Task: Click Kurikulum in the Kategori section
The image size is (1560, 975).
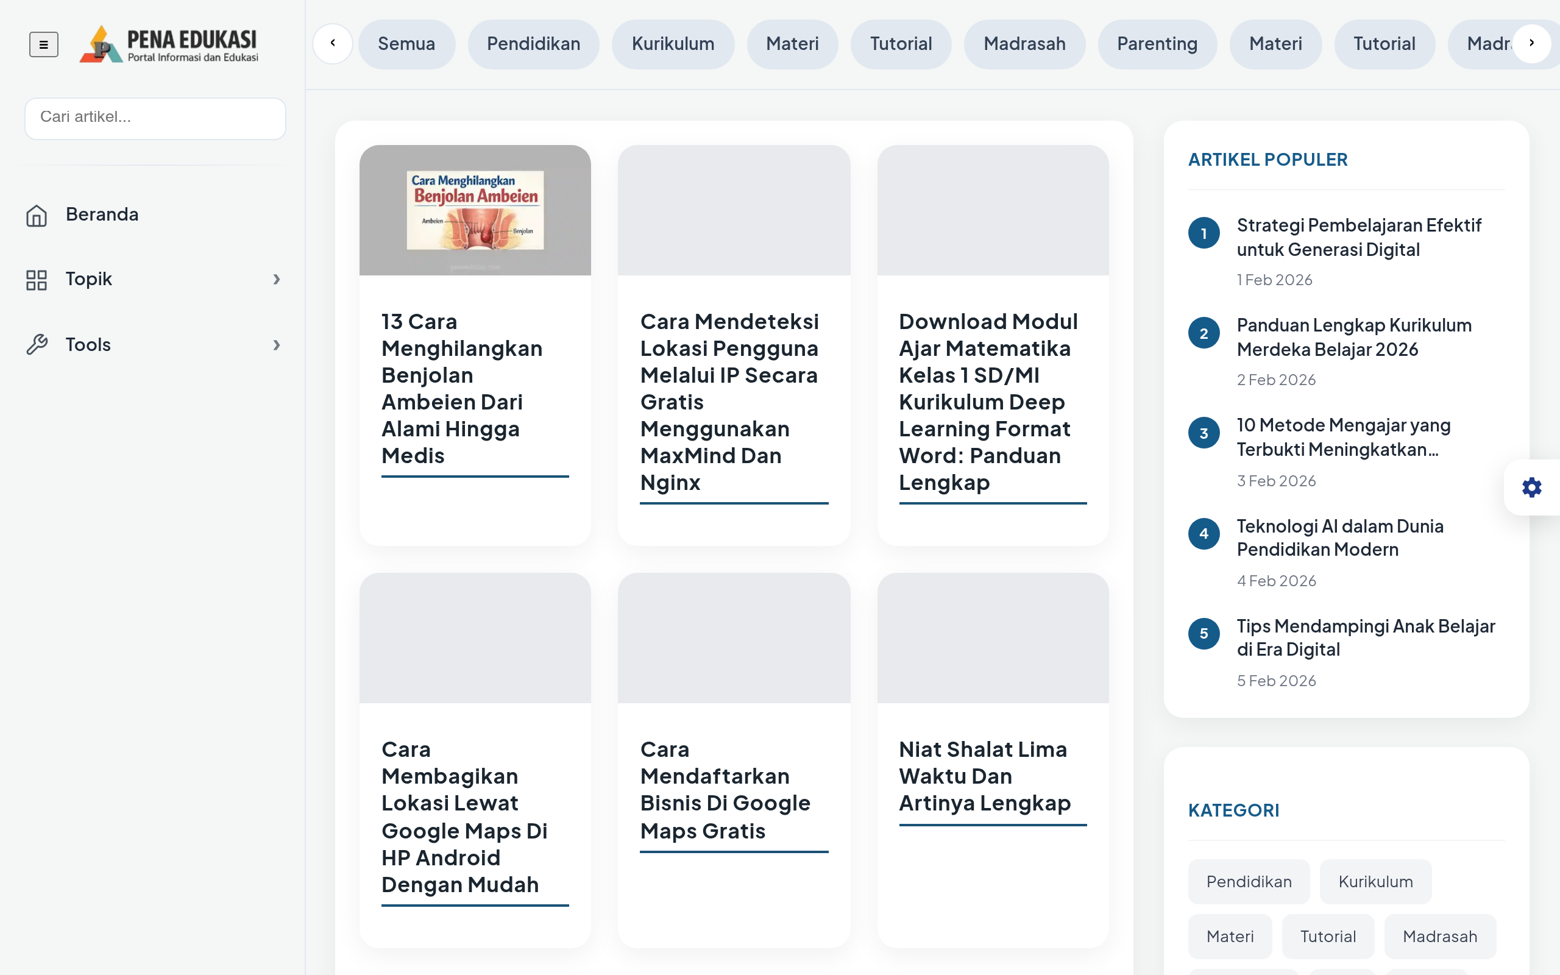Action: coord(1375,882)
